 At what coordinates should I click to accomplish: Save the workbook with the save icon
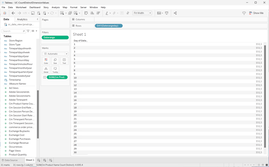[33, 13]
